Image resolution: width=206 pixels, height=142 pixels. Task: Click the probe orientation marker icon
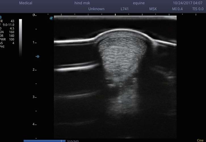click(51, 18)
